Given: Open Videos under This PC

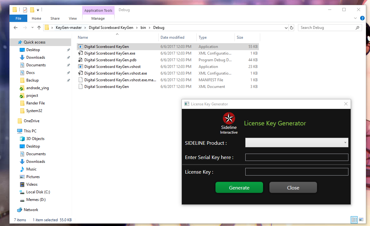Looking at the screenshot, I should click(32, 184).
